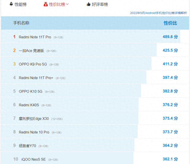Click the 489.6 分 score
190x164 pixels.
170,37
